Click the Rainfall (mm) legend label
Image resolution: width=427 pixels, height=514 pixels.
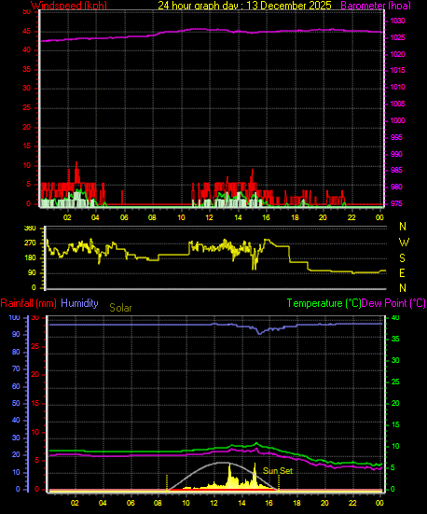29,303
